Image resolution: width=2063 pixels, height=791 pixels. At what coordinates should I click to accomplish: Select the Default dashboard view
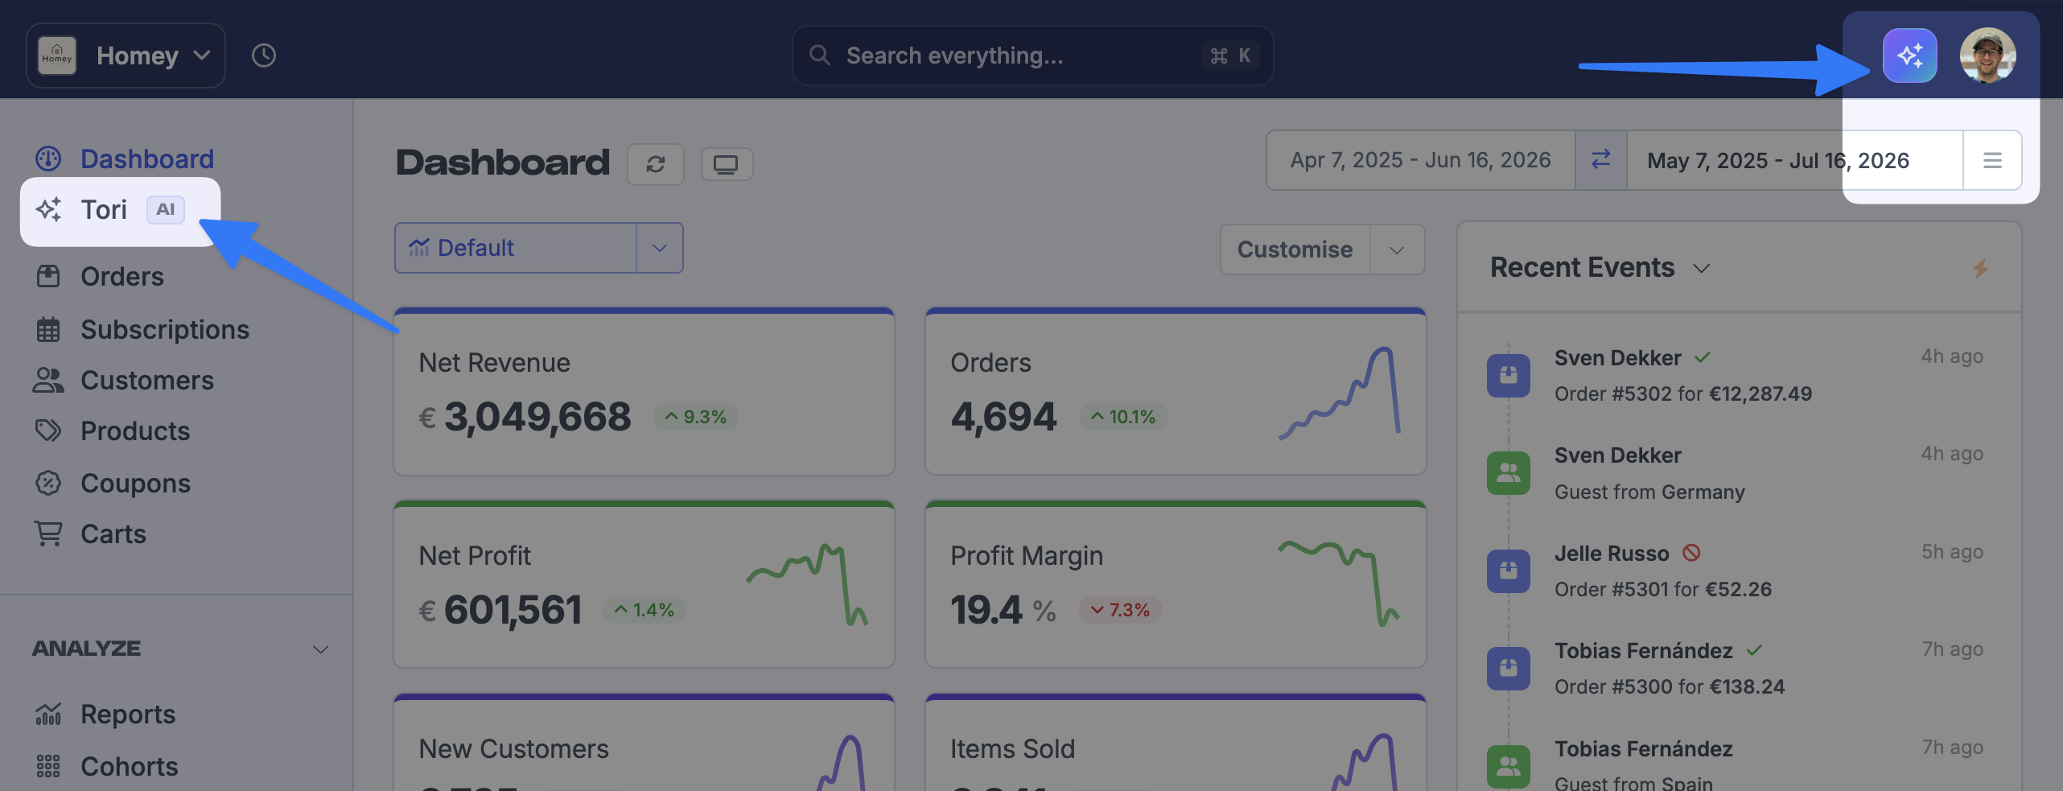tap(516, 248)
